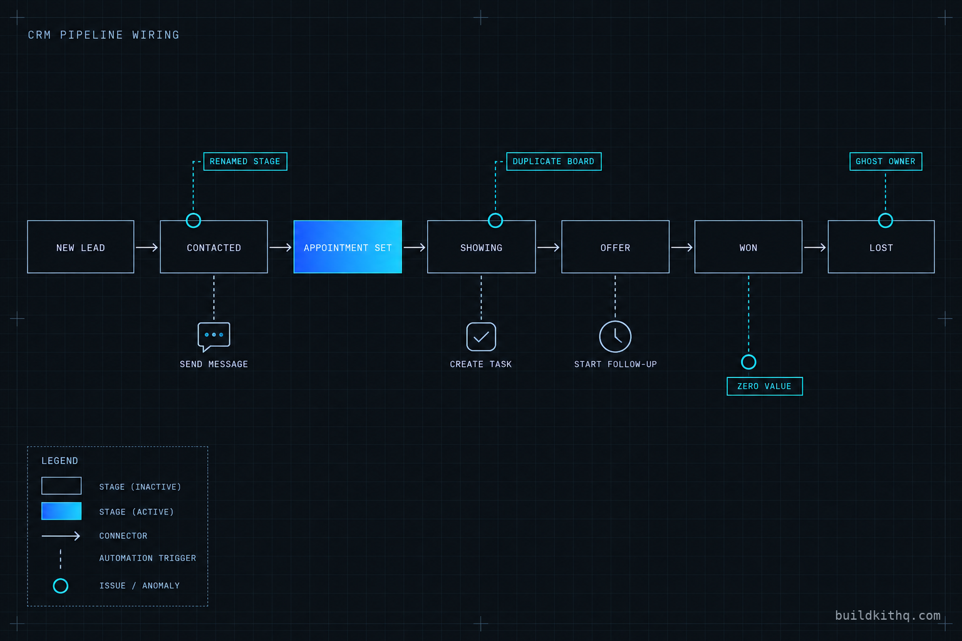Click the 'LEGEND' heading text
The height and width of the screenshot is (641, 962).
click(60, 461)
